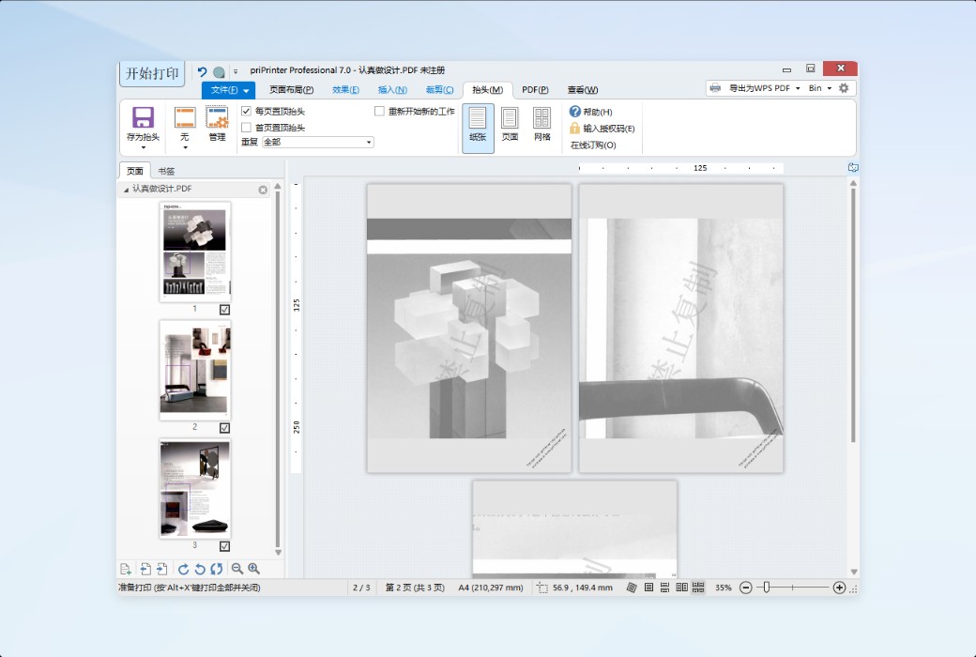
Task: Click the zoom in plus button
Action: (839, 588)
